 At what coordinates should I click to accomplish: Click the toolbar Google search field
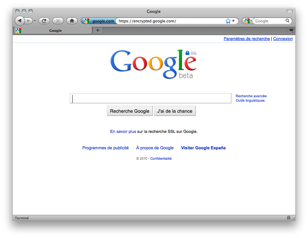point(269,21)
